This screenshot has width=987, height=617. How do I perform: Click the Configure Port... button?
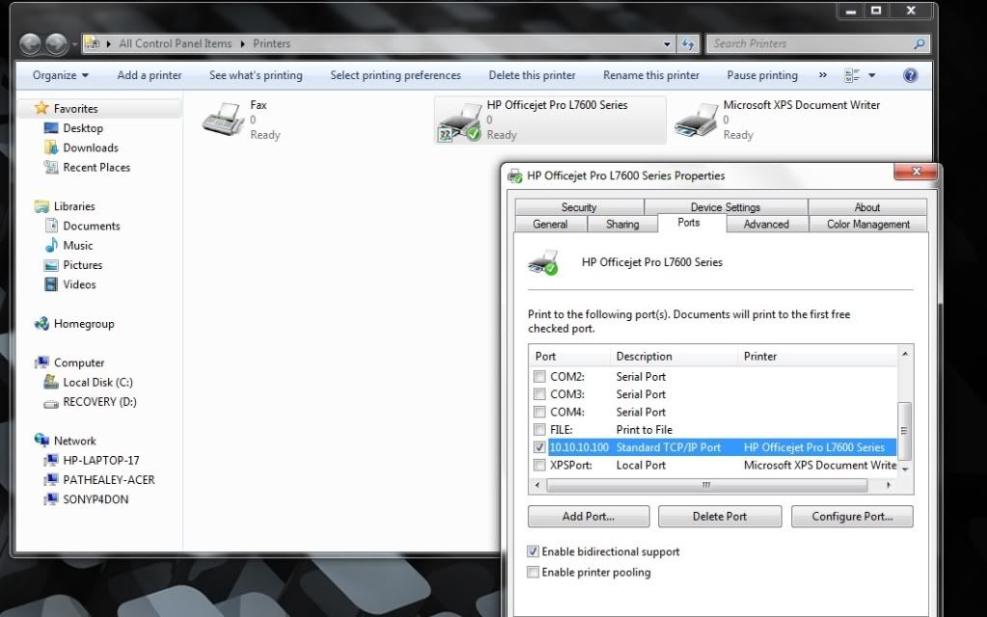[x=852, y=517]
